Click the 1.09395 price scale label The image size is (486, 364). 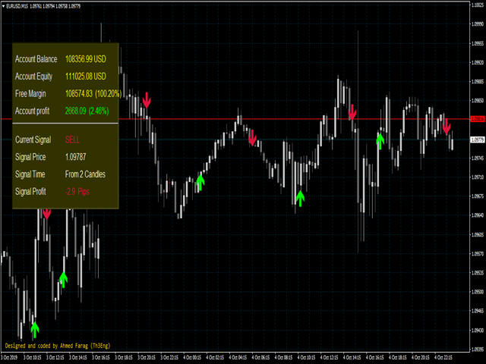click(x=478, y=350)
